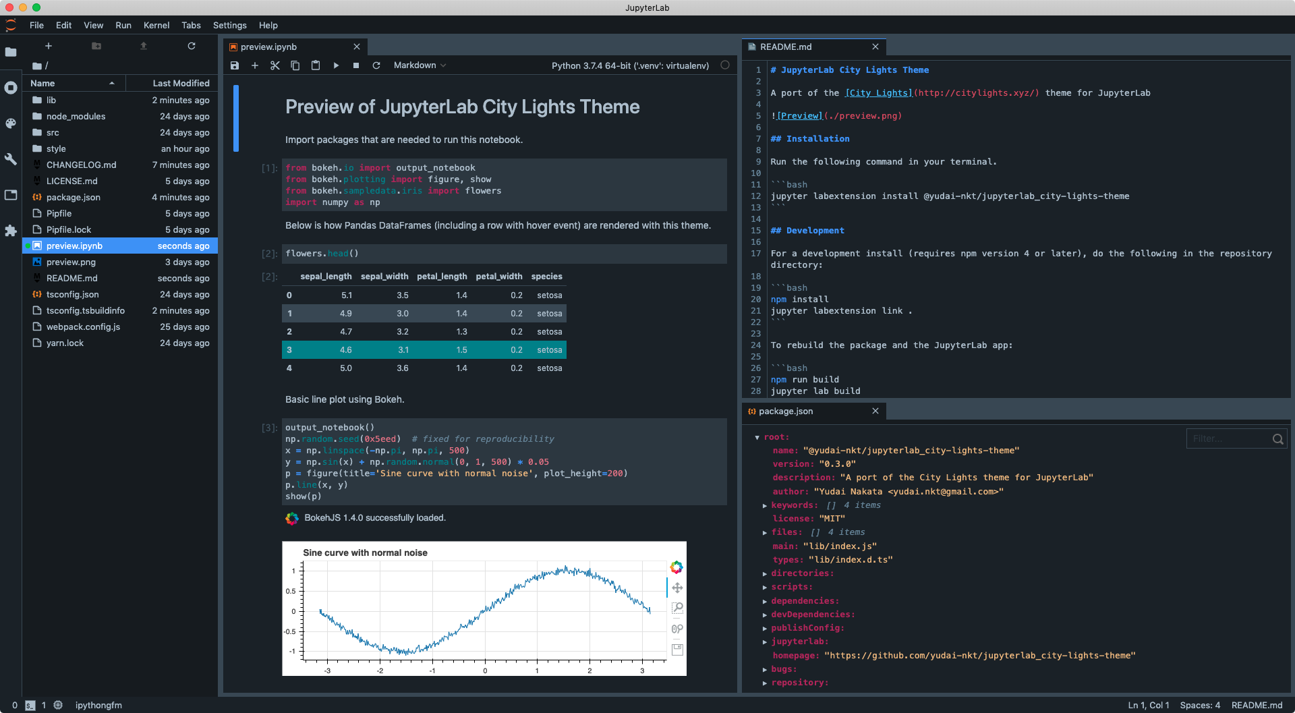This screenshot has width=1295, height=713.
Task: Click the kernel gear icon in status bar
Action: [x=59, y=705]
